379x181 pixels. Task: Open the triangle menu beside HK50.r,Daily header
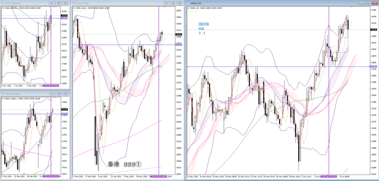pos(74,8)
